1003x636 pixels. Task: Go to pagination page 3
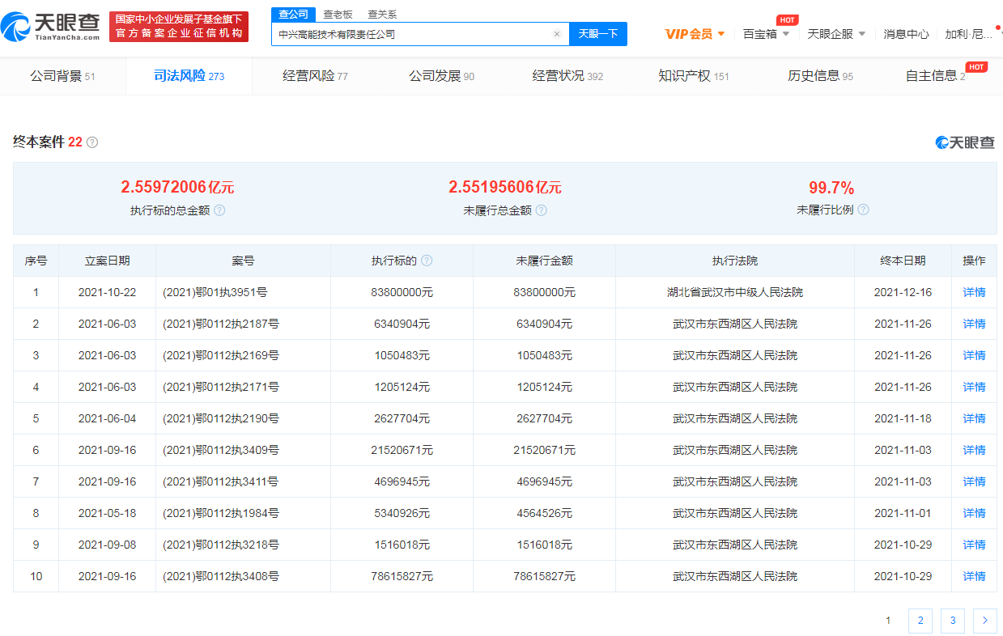pos(953,621)
